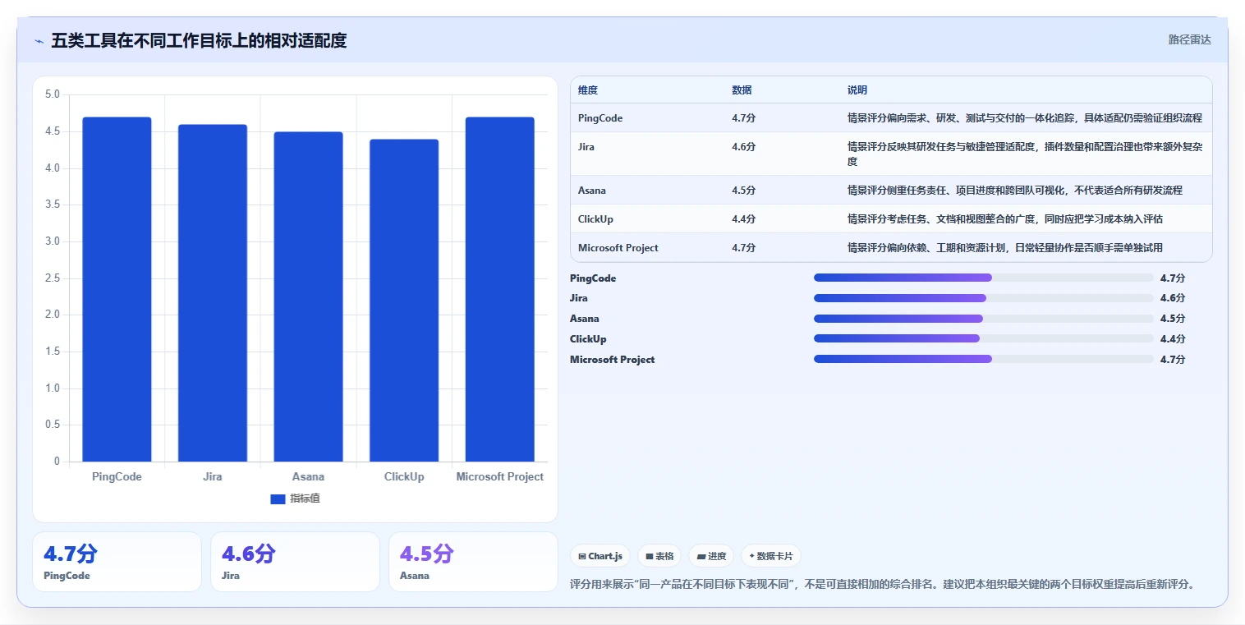The height and width of the screenshot is (625, 1245).
Task: Click the 4.4分 value beside ClickUp progress bar
Action: pyautogui.click(x=1173, y=339)
